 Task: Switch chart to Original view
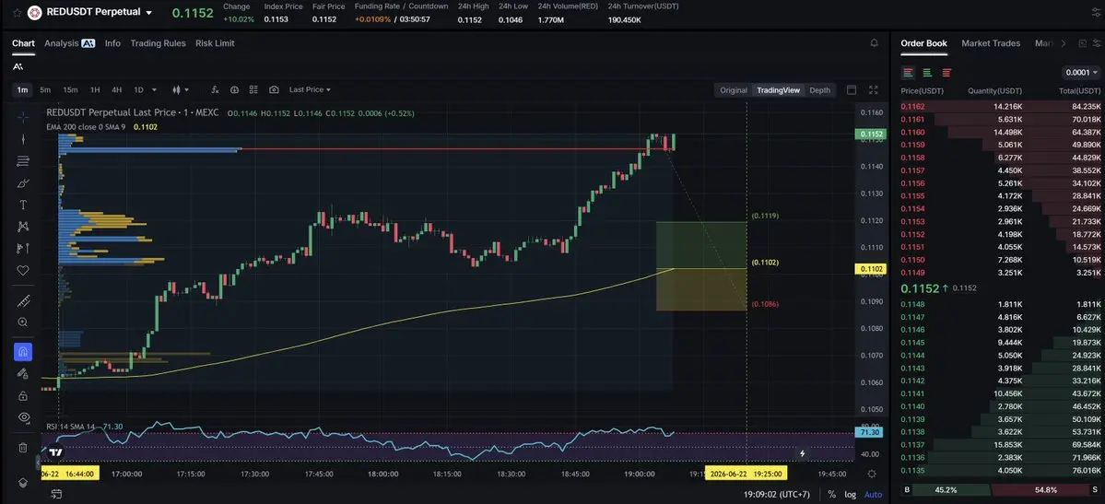(x=733, y=90)
